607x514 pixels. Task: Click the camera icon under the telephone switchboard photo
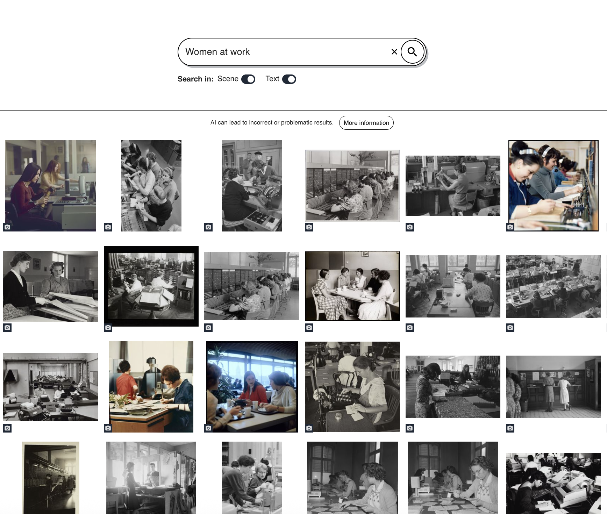coord(309,227)
